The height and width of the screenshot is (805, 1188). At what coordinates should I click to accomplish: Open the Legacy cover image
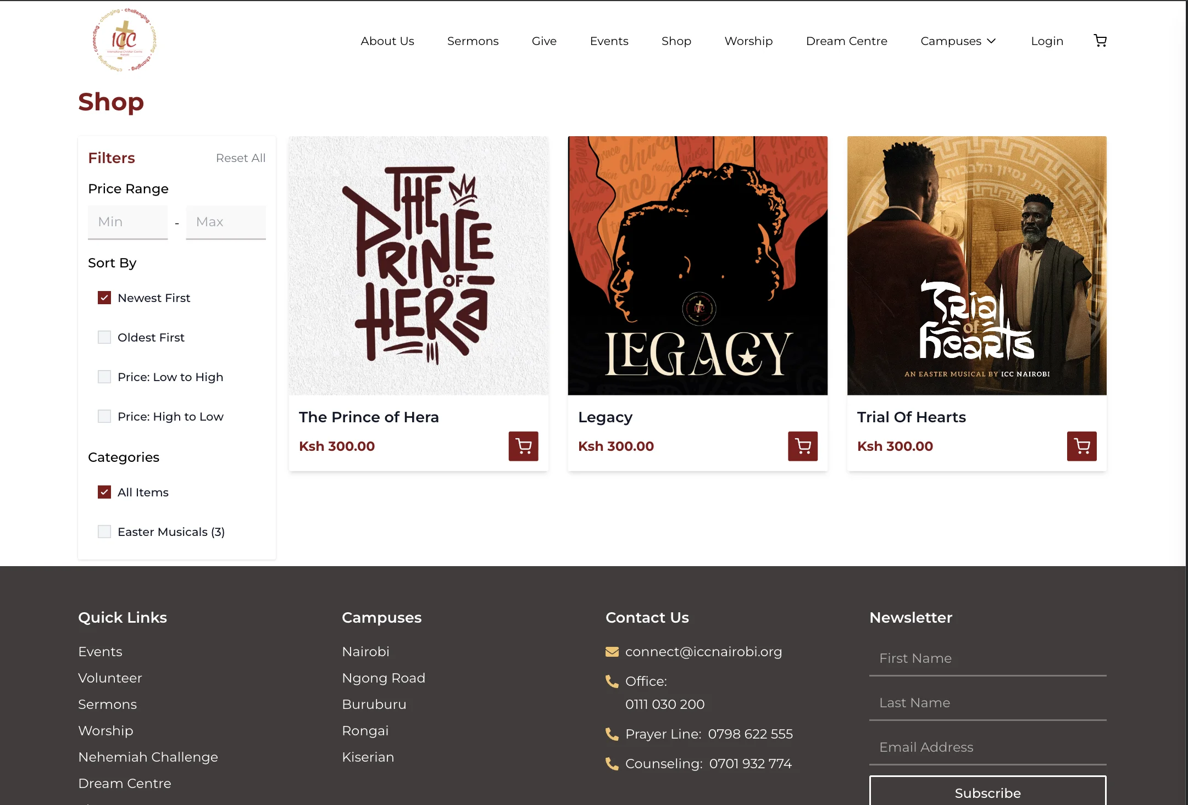pos(697,266)
